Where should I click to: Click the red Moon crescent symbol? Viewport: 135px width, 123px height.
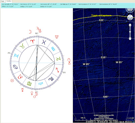tap(30, 32)
